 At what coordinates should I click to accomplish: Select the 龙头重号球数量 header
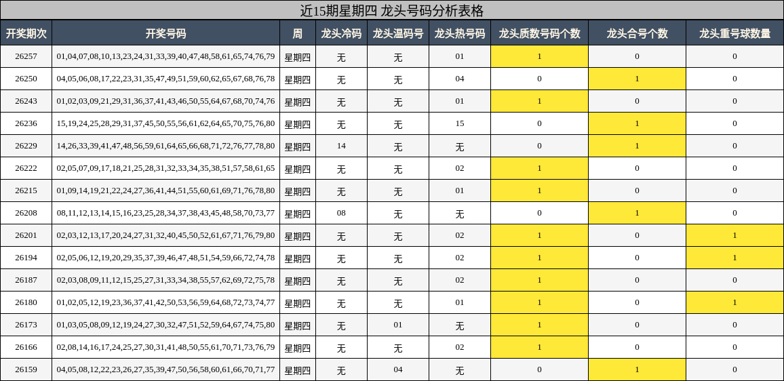(734, 33)
